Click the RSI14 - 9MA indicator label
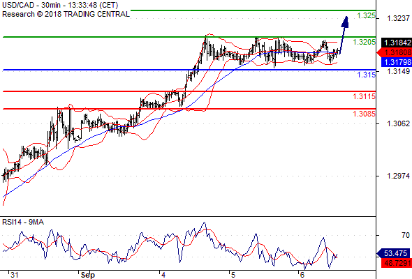This screenshot has height=279, width=412. point(23,222)
